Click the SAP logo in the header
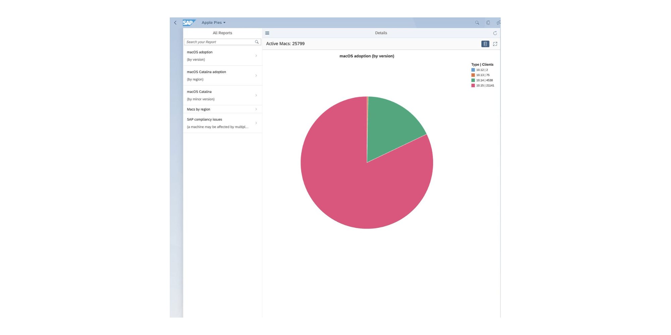Screen dimensions: 671x335 (189, 22)
